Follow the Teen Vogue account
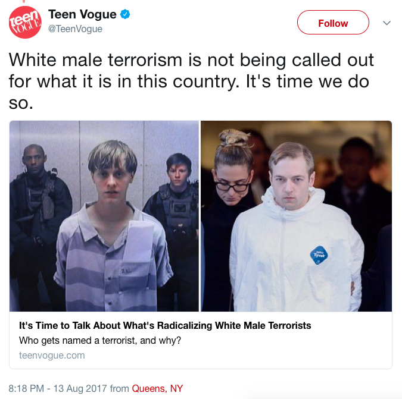Viewport: 402px width, 399px height. (x=333, y=23)
